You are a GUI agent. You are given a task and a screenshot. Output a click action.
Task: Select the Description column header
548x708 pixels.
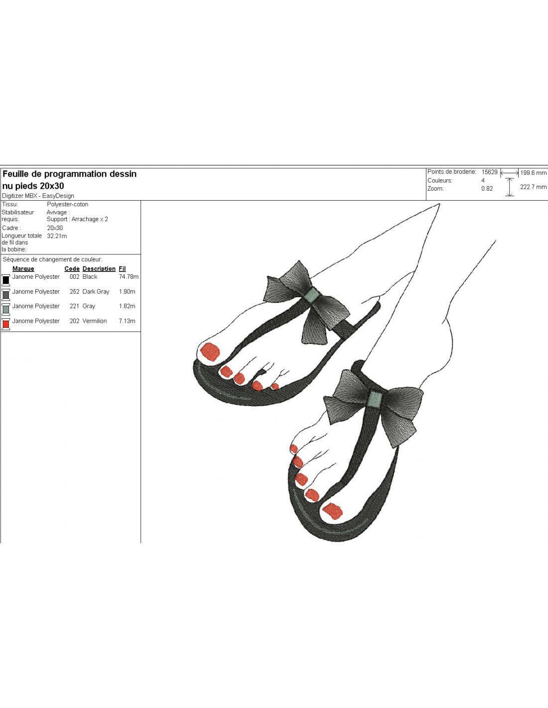[x=99, y=269]
